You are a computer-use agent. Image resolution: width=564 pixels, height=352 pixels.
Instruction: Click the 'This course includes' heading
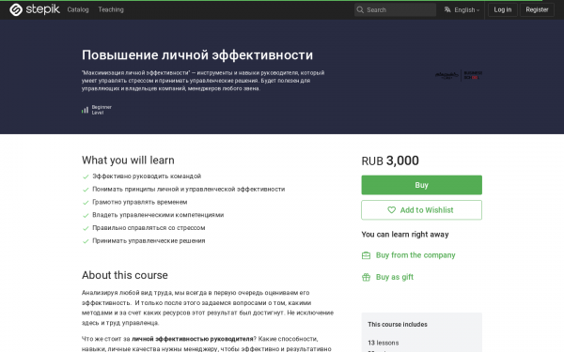398,325
